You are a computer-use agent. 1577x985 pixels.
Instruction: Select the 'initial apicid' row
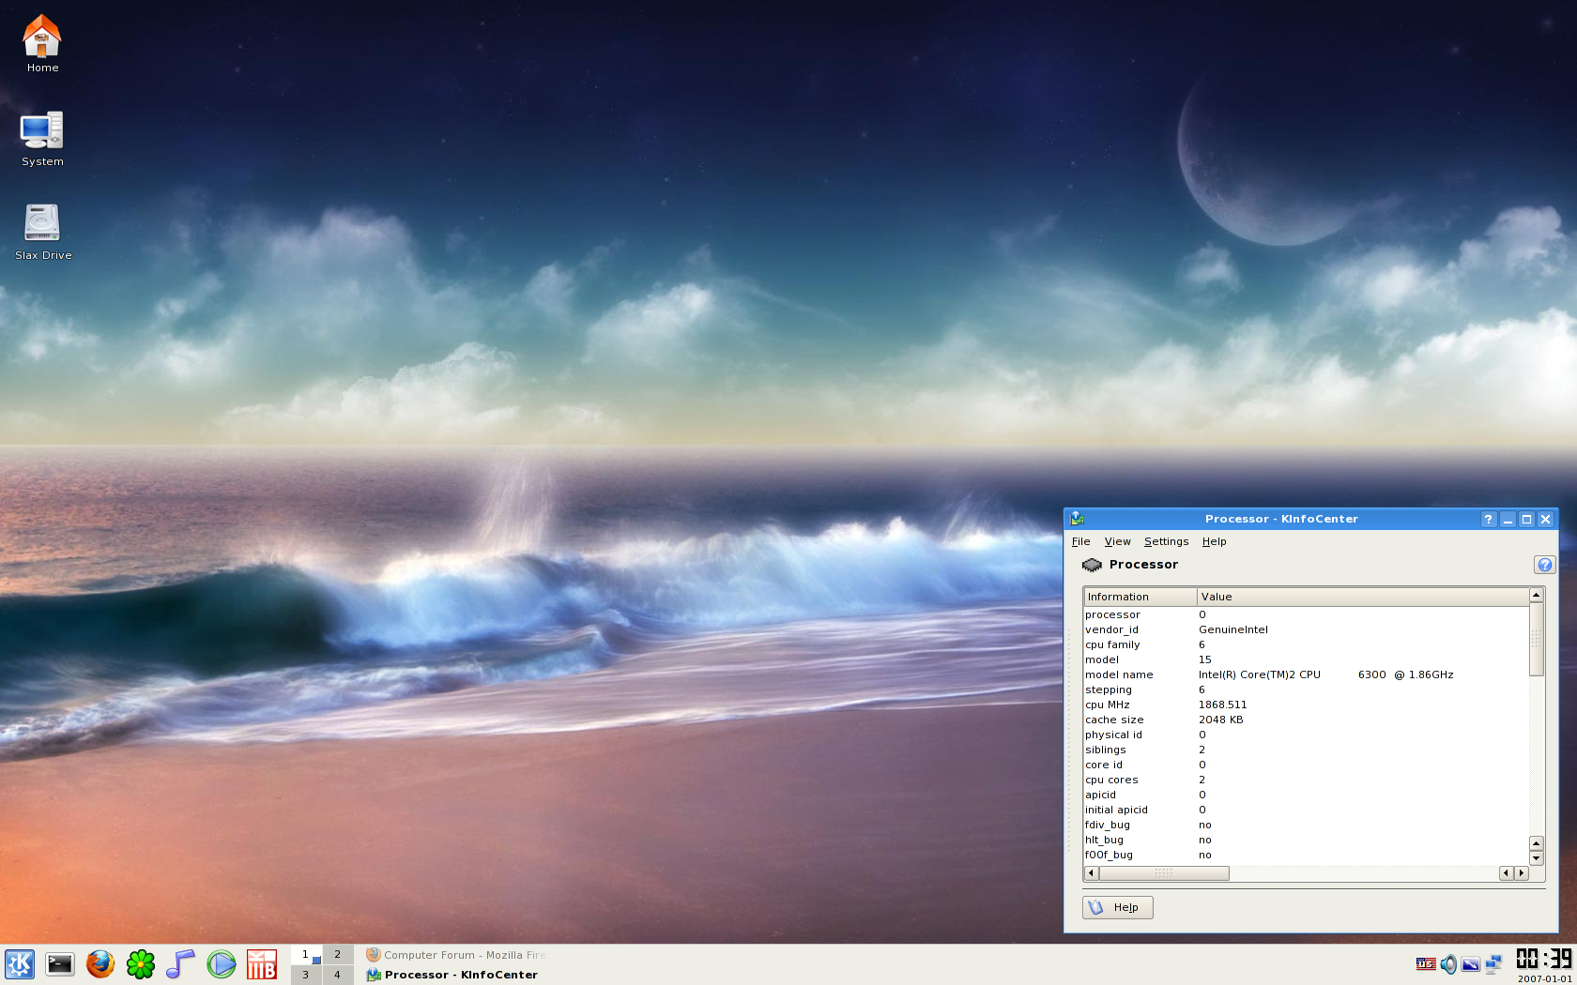(1307, 810)
